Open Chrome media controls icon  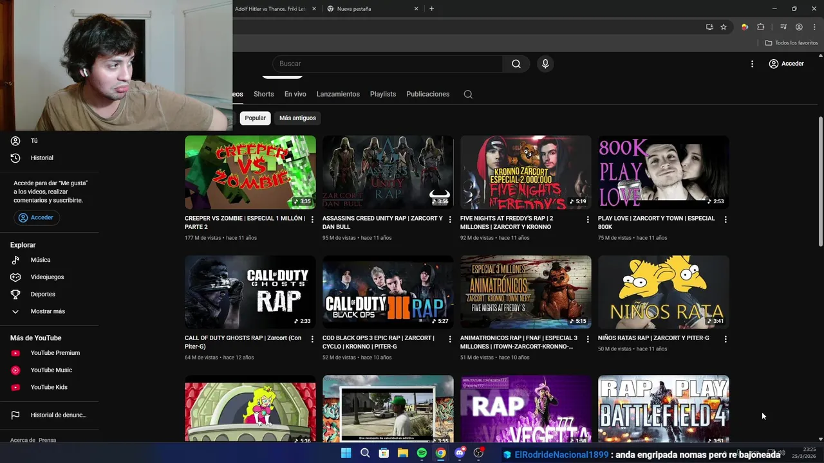click(x=783, y=27)
